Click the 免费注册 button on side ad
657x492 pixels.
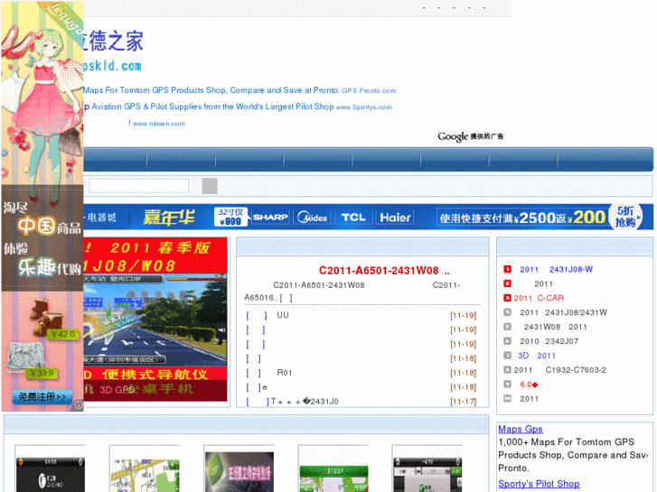pos(42,396)
